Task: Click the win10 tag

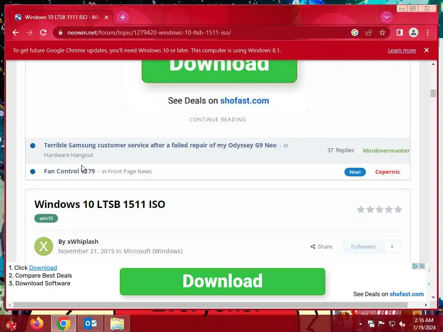Action: click(46, 218)
